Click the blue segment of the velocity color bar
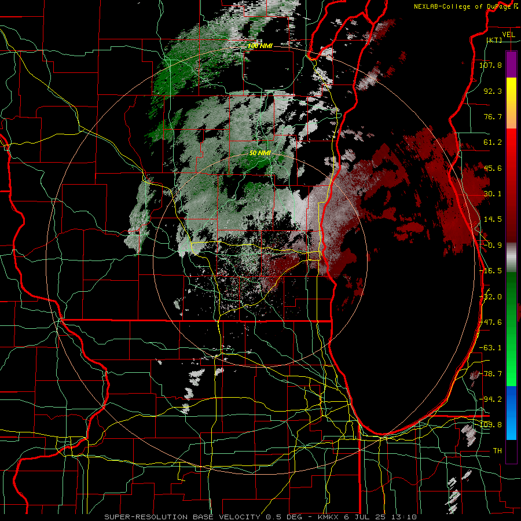Image resolution: width=521 pixels, height=521 pixels. [x=511, y=413]
